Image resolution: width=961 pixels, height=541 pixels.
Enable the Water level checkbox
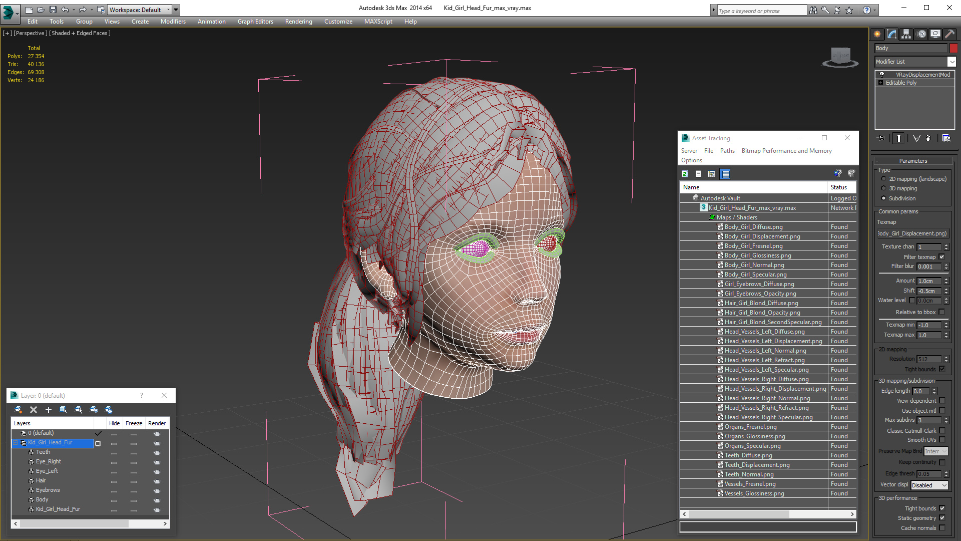pyautogui.click(x=912, y=301)
